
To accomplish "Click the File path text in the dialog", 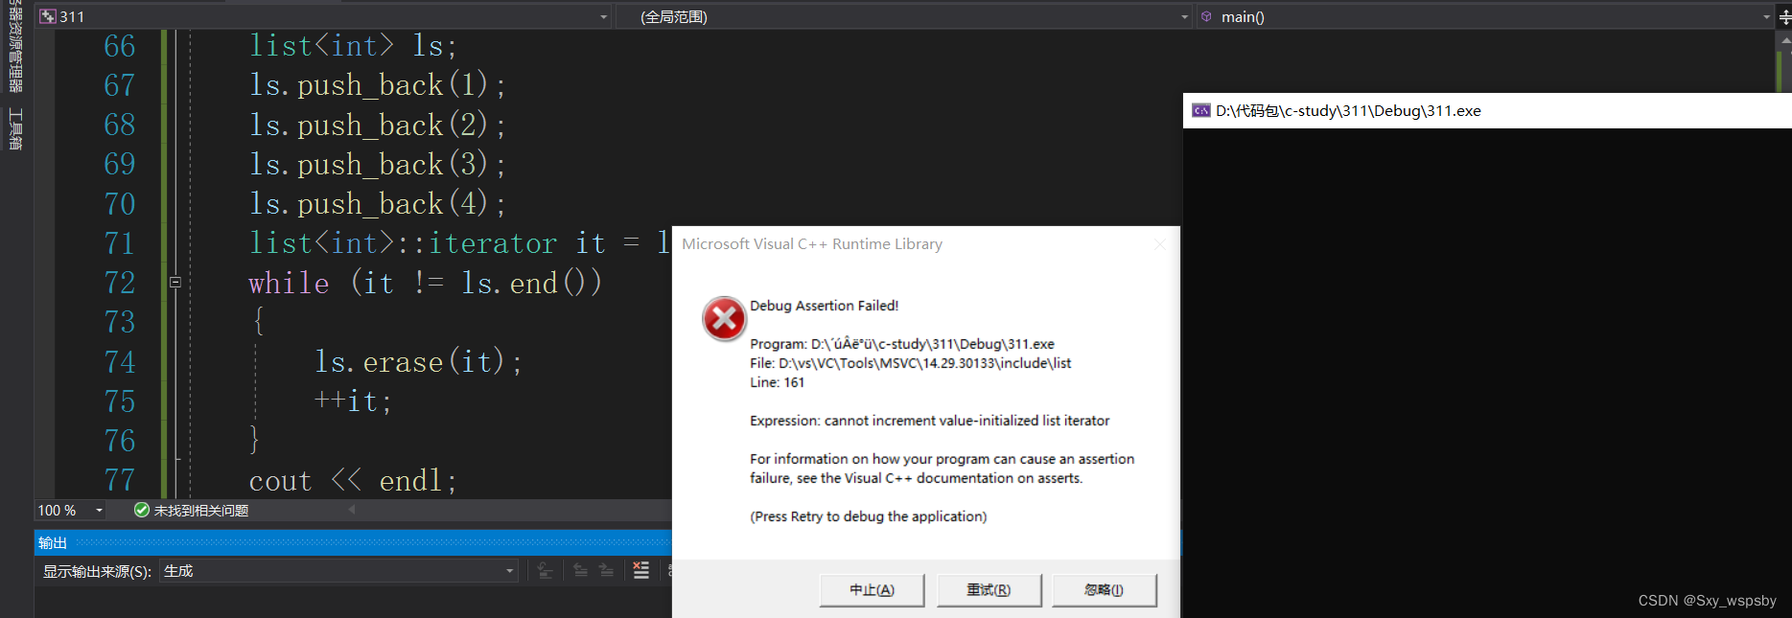I will pos(910,363).
